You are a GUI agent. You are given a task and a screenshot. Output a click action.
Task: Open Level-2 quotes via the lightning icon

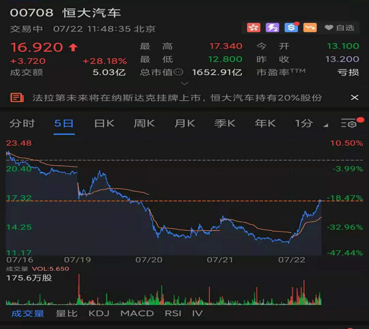(x=272, y=27)
